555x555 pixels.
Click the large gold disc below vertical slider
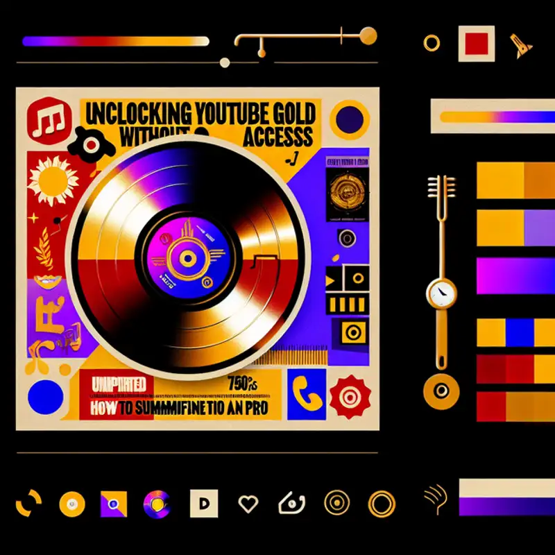tap(441, 391)
